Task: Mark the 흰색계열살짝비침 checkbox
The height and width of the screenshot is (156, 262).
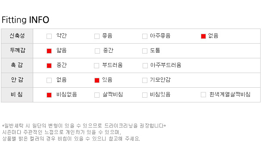Action: pos(203,95)
